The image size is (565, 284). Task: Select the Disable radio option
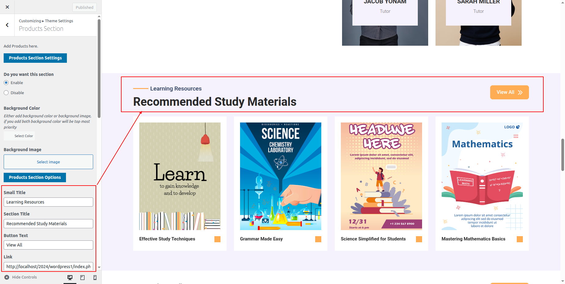tap(6, 93)
